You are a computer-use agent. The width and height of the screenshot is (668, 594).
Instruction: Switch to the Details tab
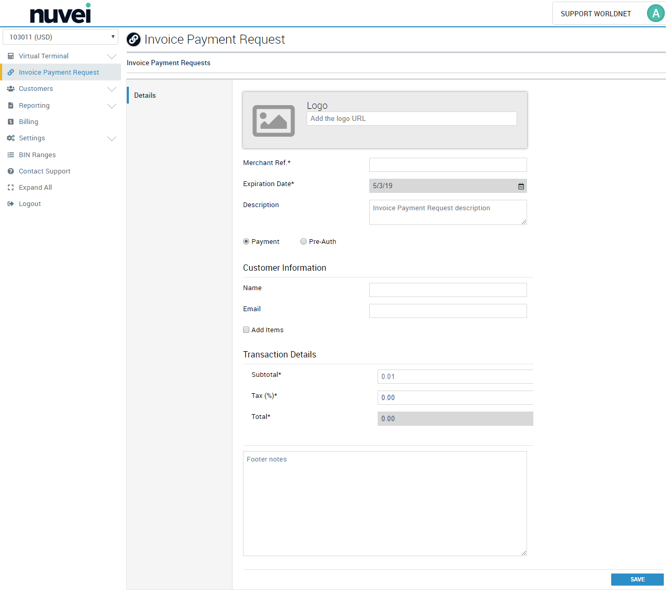pyautogui.click(x=145, y=96)
